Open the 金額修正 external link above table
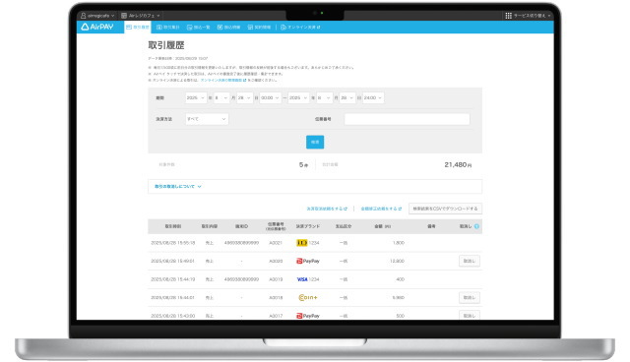630x362 pixels. point(381,209)
